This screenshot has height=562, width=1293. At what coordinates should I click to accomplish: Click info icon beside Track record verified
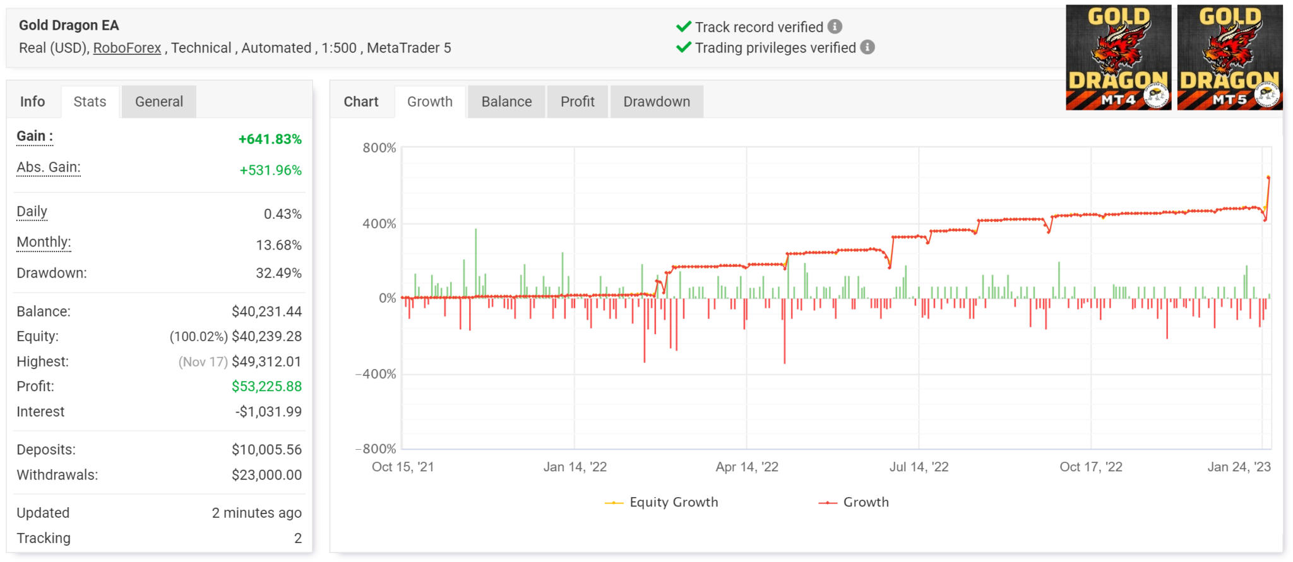(x=835, y=26)
